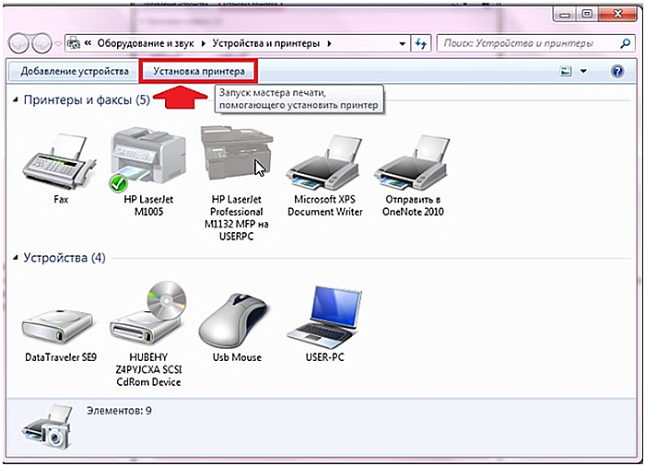Viewport: 645px width, 466px height.
Task: Open the address bar history dropdown
Action: click(x=403, y=43)
